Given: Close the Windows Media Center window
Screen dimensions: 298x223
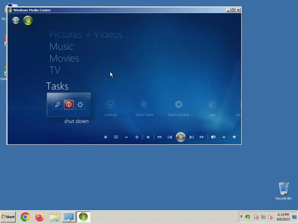Looking at the screenshot, I should pyautogui.click(x=238, y=10).
